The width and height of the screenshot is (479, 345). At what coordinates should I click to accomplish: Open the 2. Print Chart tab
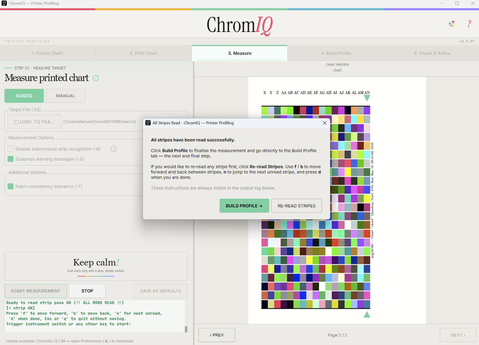(144, 53)
